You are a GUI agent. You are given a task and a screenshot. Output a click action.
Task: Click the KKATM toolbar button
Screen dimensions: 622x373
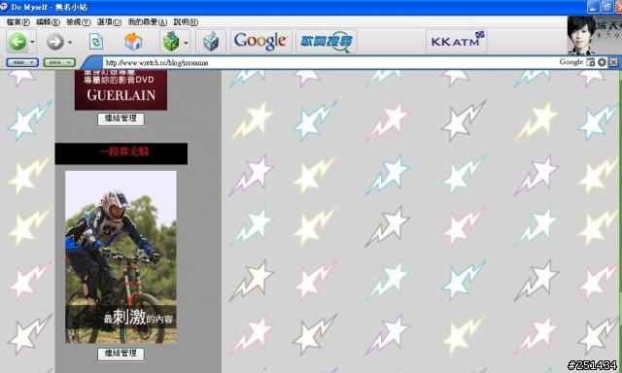(x=456, y=41)
